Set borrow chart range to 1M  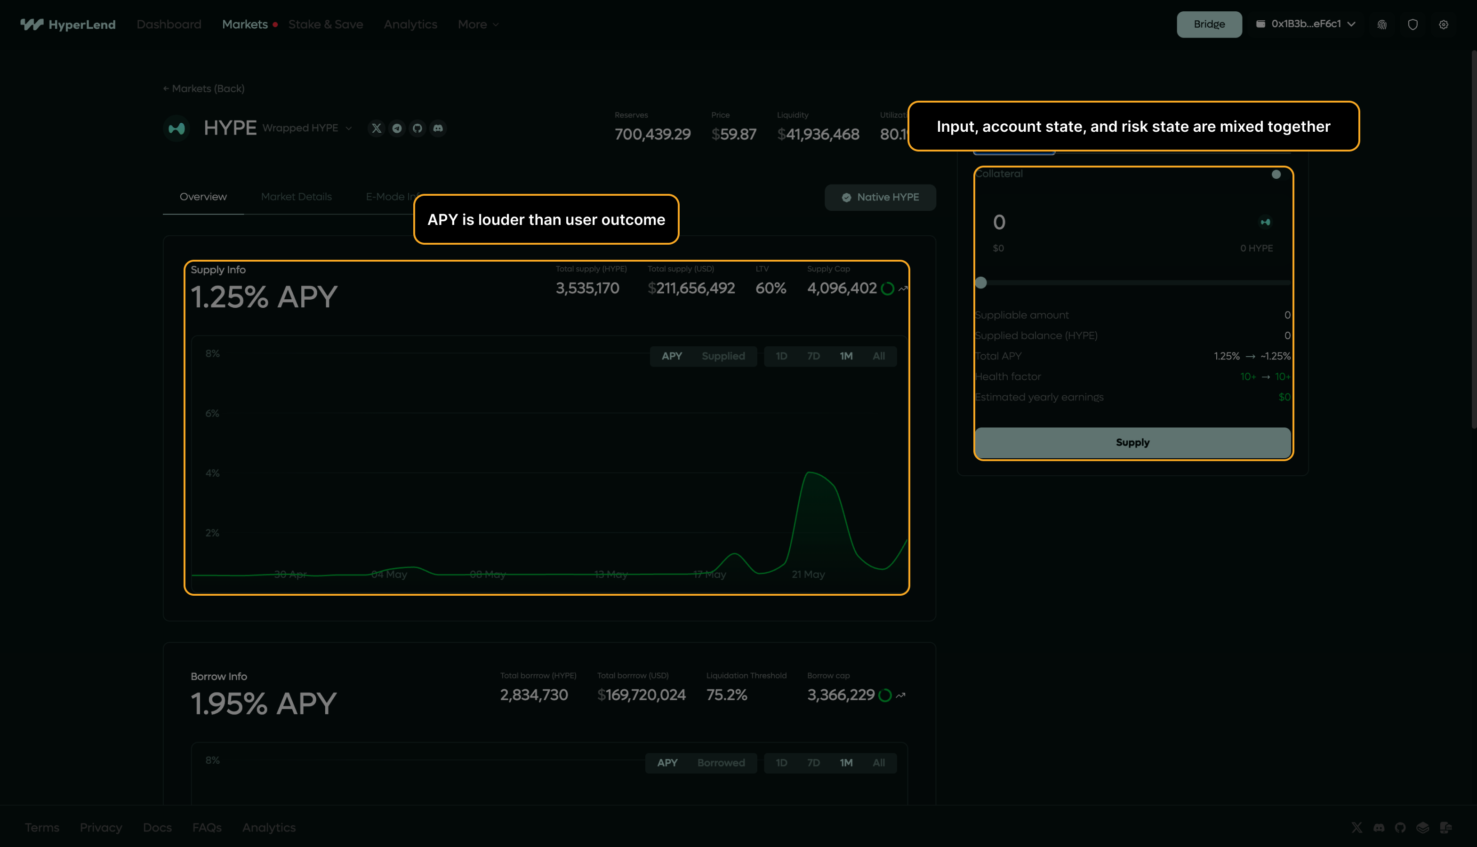point(846,763)
